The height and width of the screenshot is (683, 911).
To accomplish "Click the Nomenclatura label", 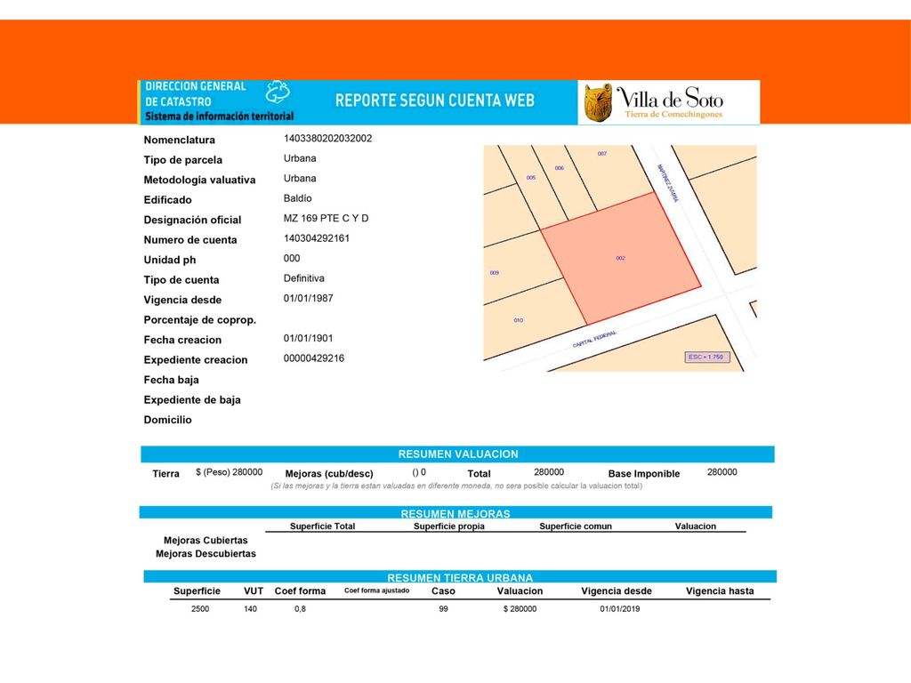I will click(x=180, y=140).
